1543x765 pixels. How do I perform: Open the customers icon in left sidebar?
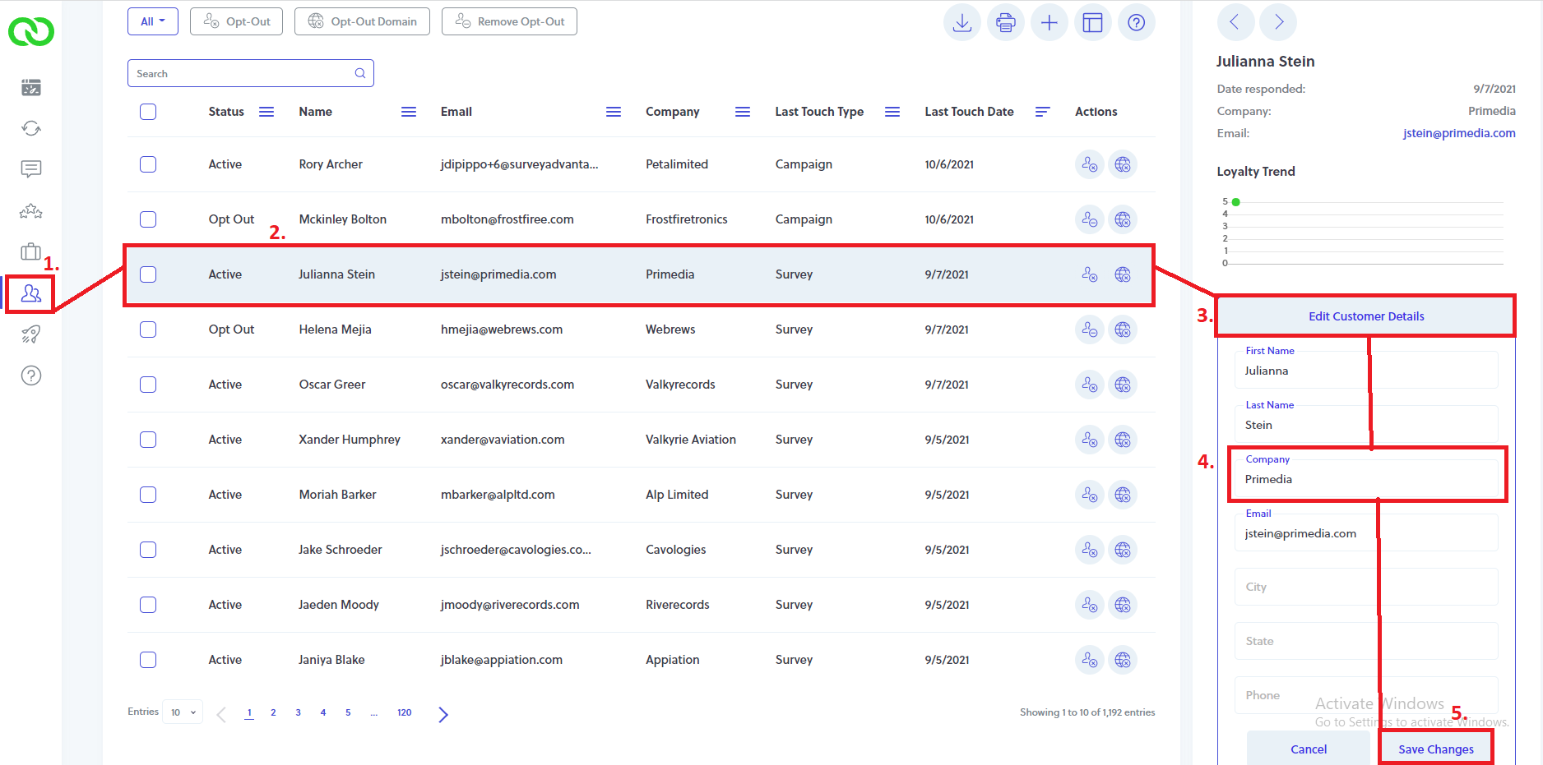point(31,293)
